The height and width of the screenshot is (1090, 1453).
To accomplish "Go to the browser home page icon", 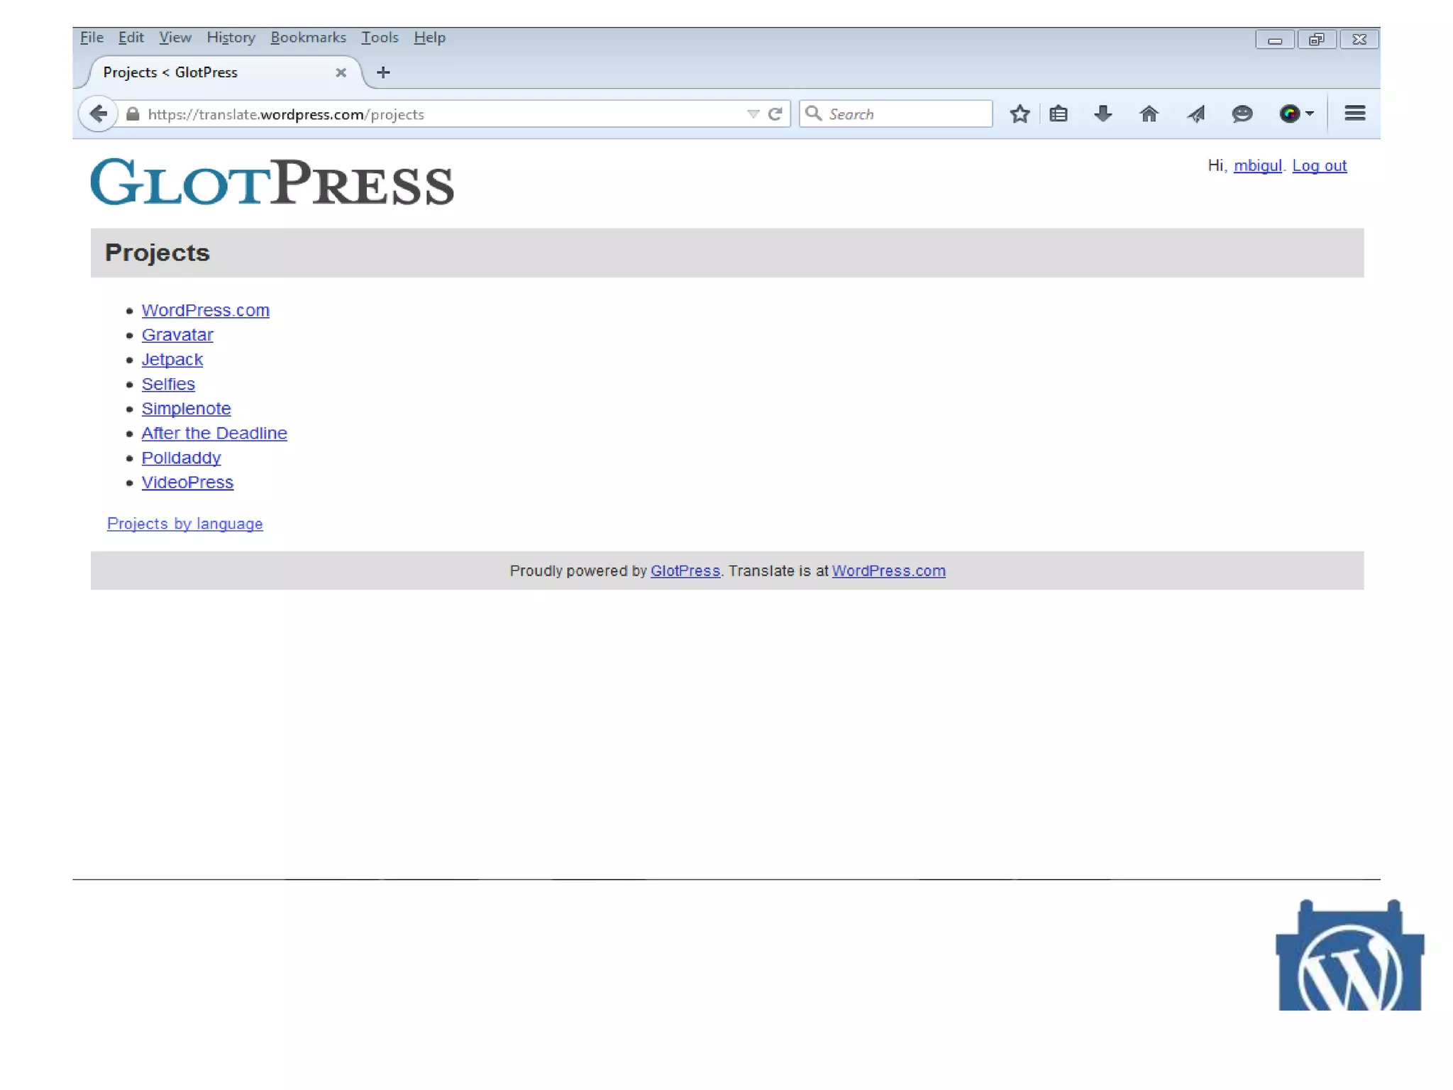I will 1149,114.
